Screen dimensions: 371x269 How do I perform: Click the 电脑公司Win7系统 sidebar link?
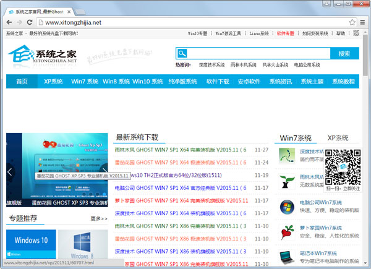320,202
